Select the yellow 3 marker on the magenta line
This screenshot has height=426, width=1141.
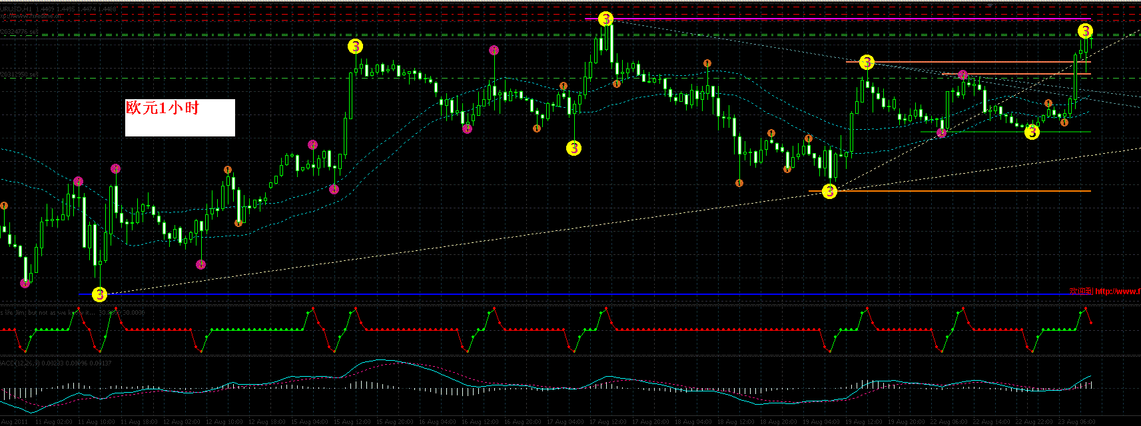pos(605,19)
